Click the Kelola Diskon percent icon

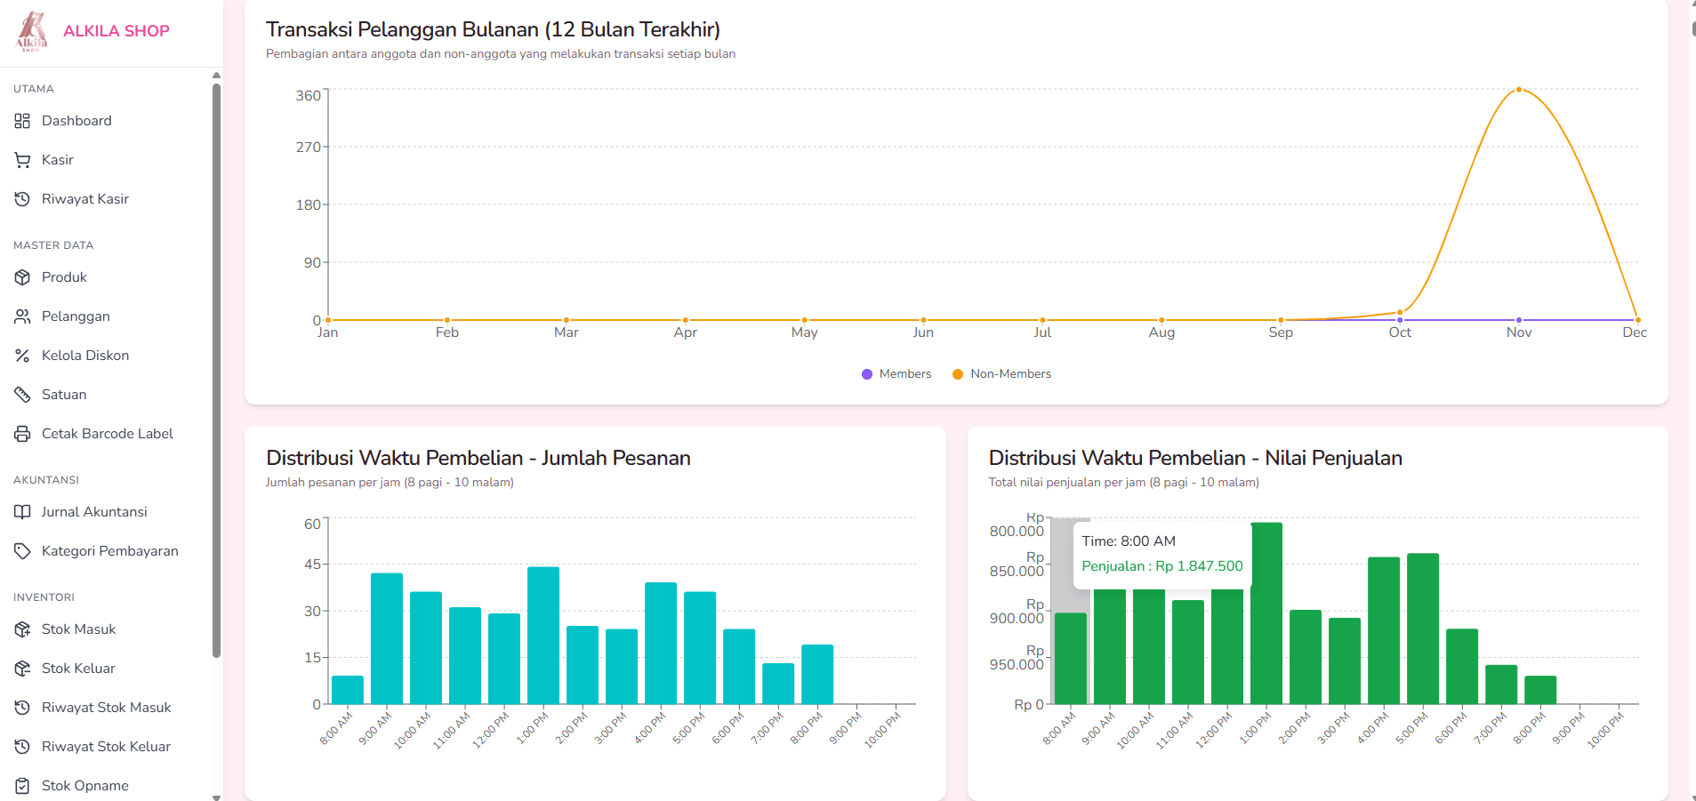(22, 356)
